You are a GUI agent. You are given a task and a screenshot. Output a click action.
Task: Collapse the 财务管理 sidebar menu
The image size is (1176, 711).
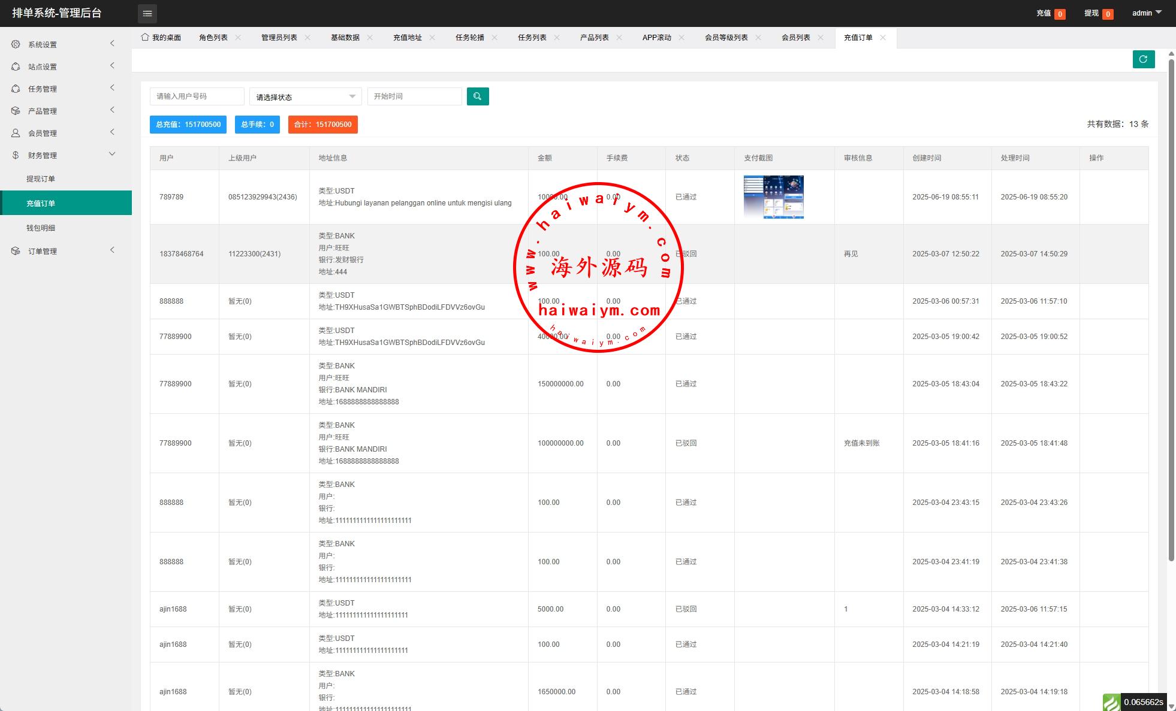pyautogui.click(x=112, y=155)
